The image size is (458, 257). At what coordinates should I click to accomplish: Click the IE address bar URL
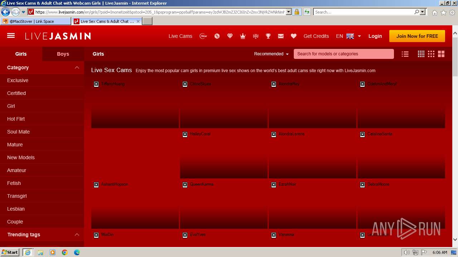click(x=160, y=12)
